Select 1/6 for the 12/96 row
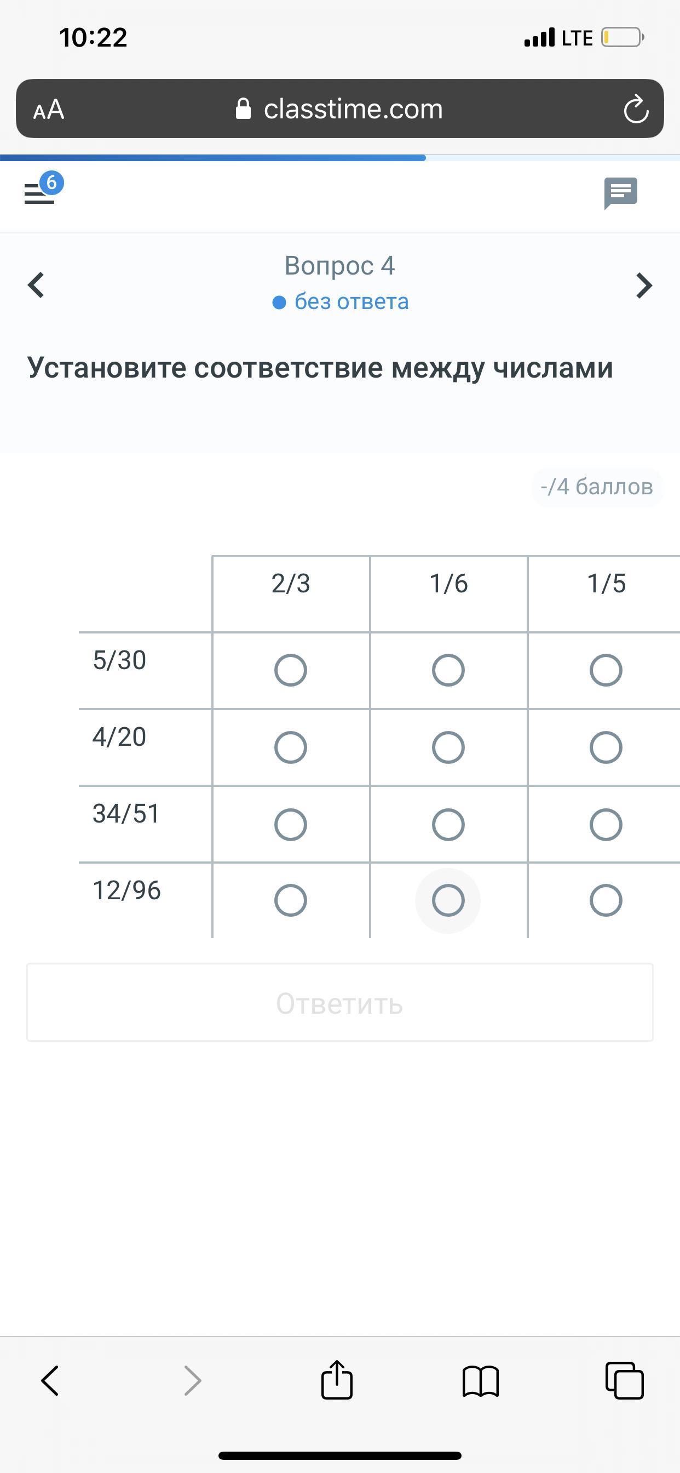This screenshot has height=1473, width=680. [x=448, y=900]
